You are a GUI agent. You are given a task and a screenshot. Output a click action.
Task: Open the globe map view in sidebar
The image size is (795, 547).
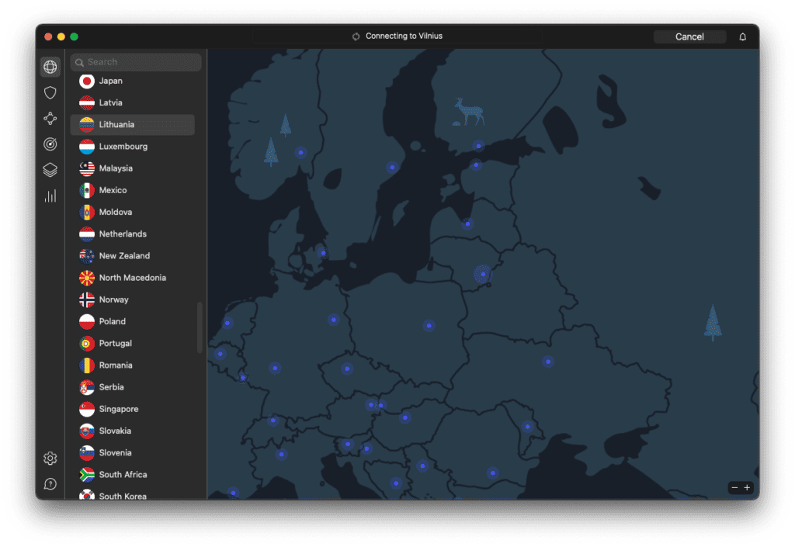[x=50, y=67]
